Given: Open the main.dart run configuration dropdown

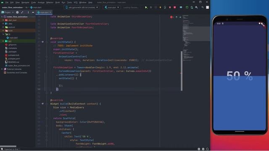Looking at the screenshot, I should pos(112,8).
